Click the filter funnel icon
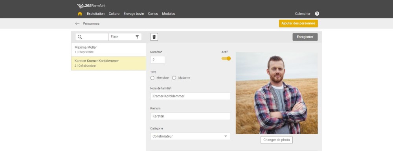Screen dimensions: 393x151 pyautogui.click(x=137, y=37)
